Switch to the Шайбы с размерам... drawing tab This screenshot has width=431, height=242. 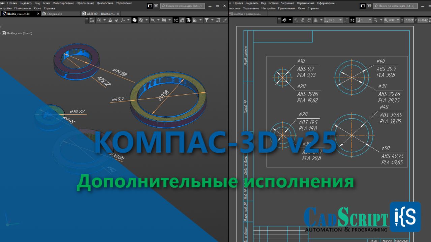(248, 14)
